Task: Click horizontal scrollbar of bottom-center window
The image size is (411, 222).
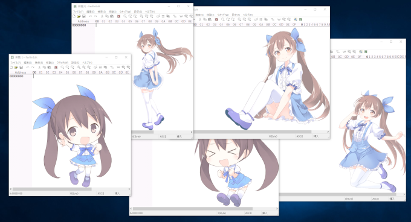Action: click(193, 209)
